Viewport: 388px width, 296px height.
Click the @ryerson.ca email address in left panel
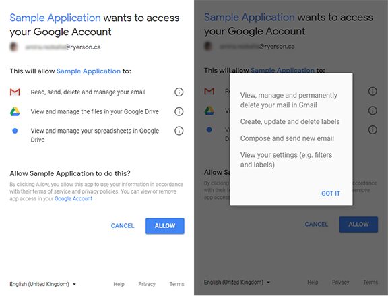63,47
